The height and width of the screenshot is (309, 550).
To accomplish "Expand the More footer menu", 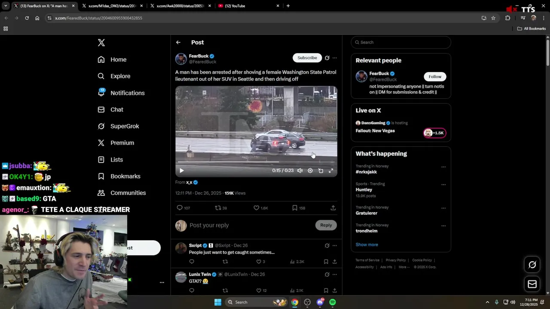I will click(x=404, y=267).
